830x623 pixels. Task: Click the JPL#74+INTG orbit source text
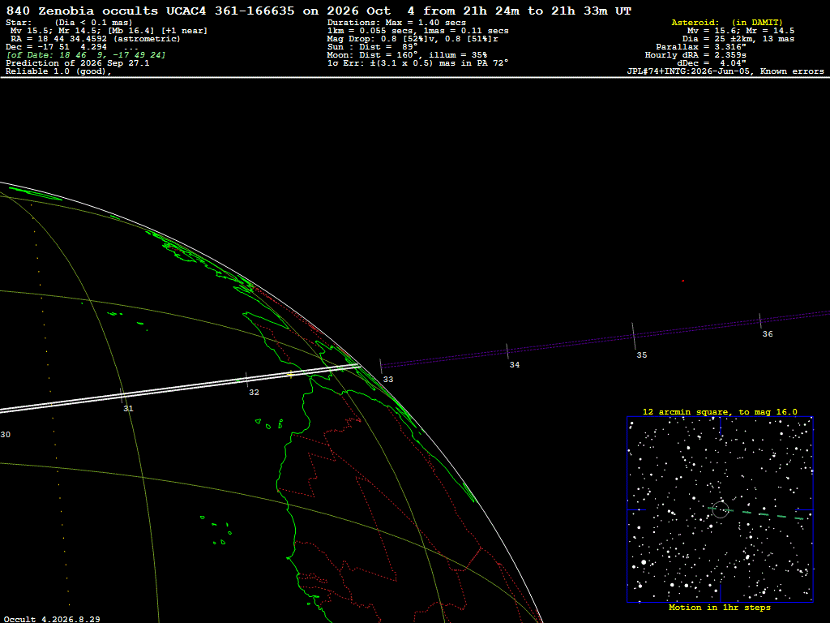(725, 71)
